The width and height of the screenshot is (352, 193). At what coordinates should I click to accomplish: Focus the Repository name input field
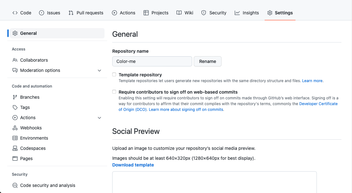point(152,61)
